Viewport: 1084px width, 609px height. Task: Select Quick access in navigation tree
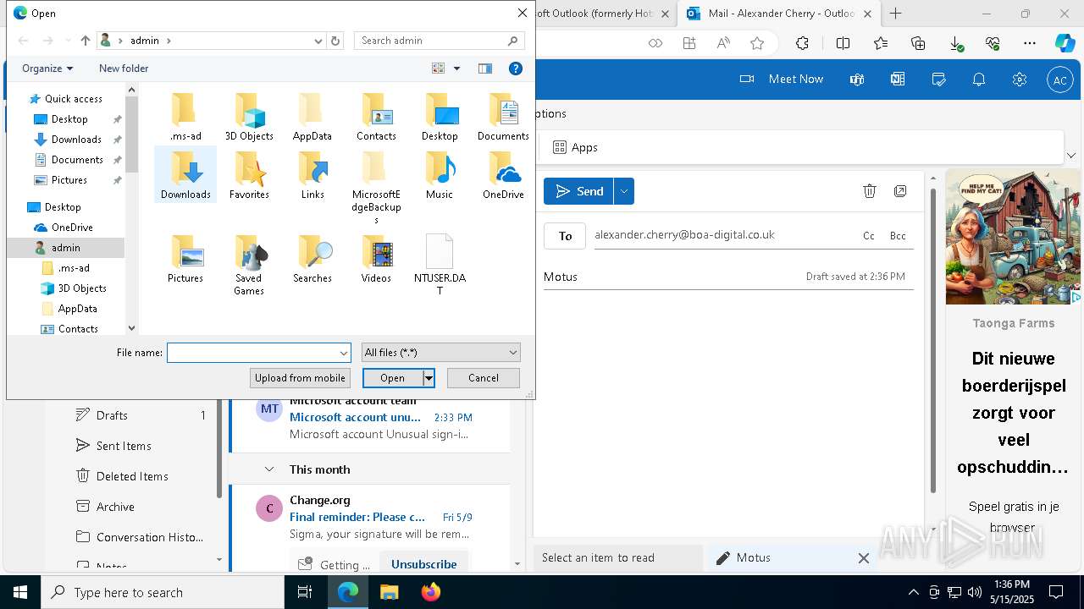click(73, 99)
